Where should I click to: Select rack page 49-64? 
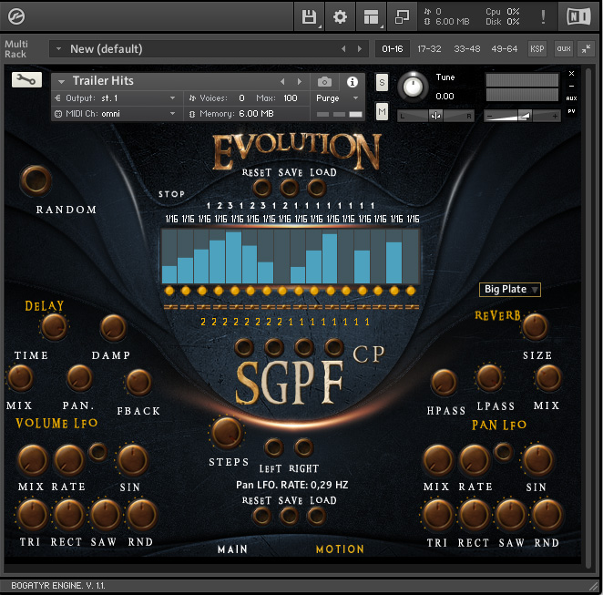[504, 49]
